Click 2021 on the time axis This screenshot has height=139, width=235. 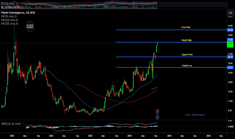(12, 136)
